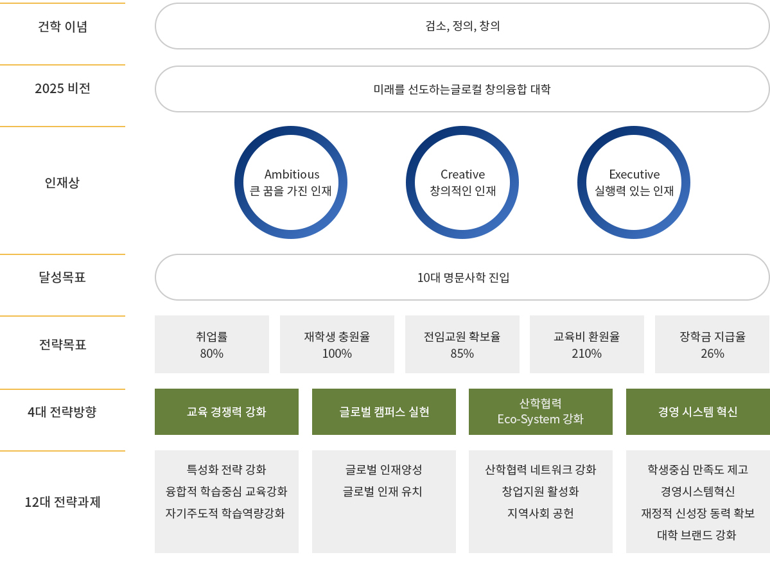Select the 전임교원 확보율 85% box
The width and height of the screenshot is (770, 582).
[462, 344]
